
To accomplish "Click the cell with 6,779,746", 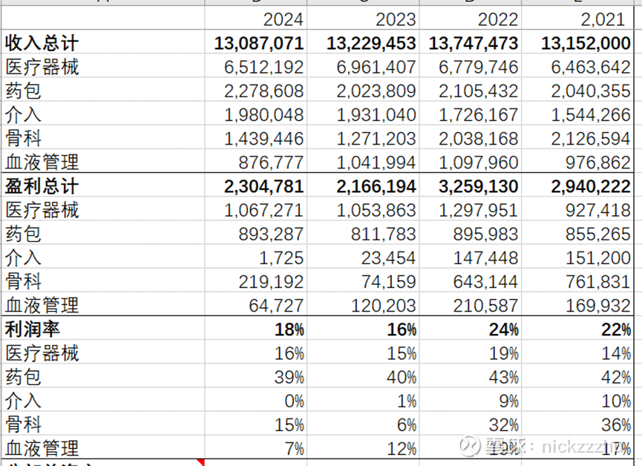I will pyautogui.click(x=471, y=67).
